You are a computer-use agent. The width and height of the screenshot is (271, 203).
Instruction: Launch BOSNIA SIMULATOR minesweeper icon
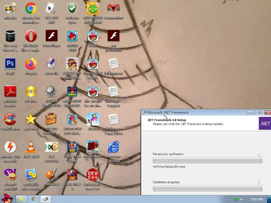pyautogui.click(x=51, y=91)
